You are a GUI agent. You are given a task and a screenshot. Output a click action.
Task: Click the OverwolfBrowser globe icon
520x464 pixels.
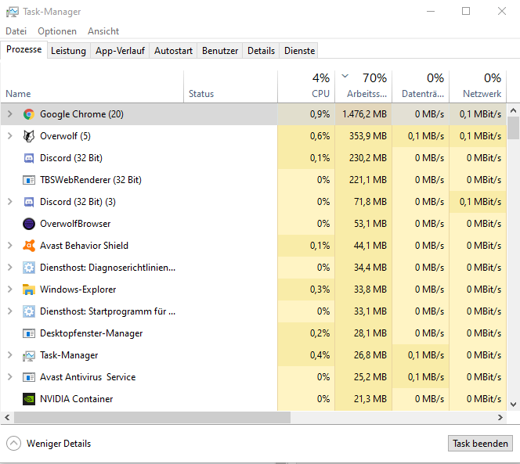[29, 224]
